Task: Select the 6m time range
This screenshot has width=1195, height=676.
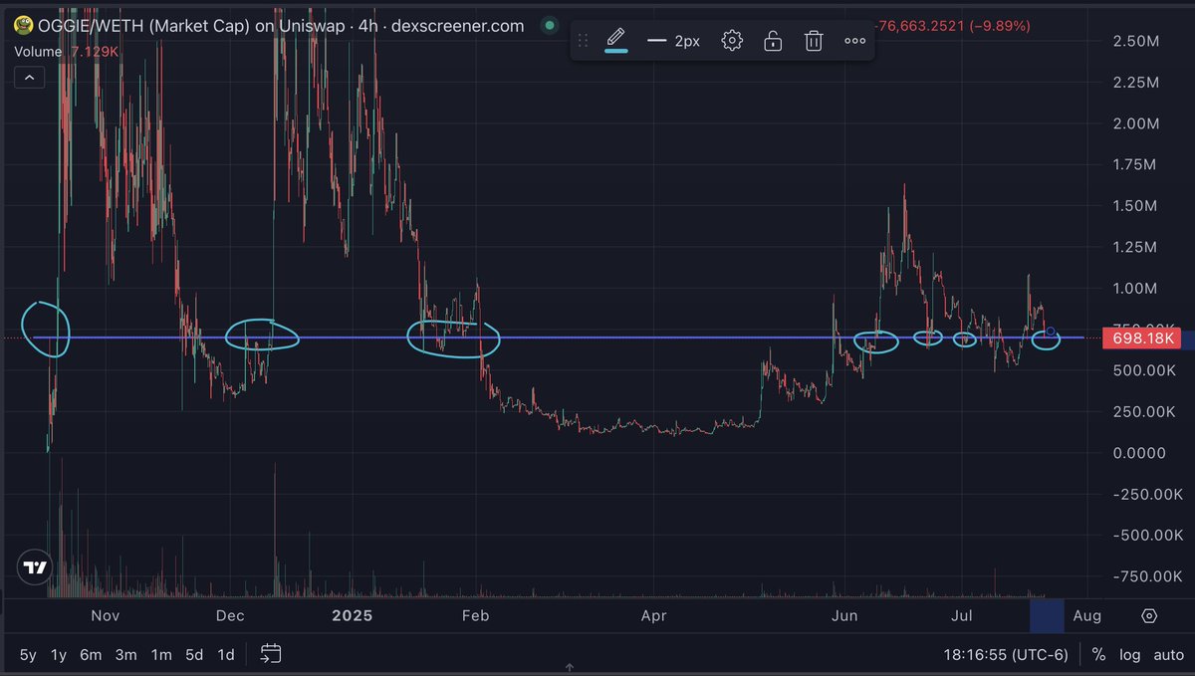Action: 91,655
